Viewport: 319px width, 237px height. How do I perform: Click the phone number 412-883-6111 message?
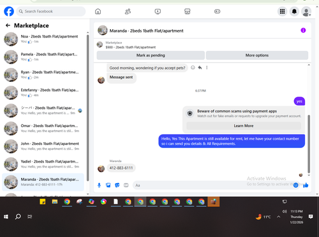pyautogui.click(x=121, y=168)
